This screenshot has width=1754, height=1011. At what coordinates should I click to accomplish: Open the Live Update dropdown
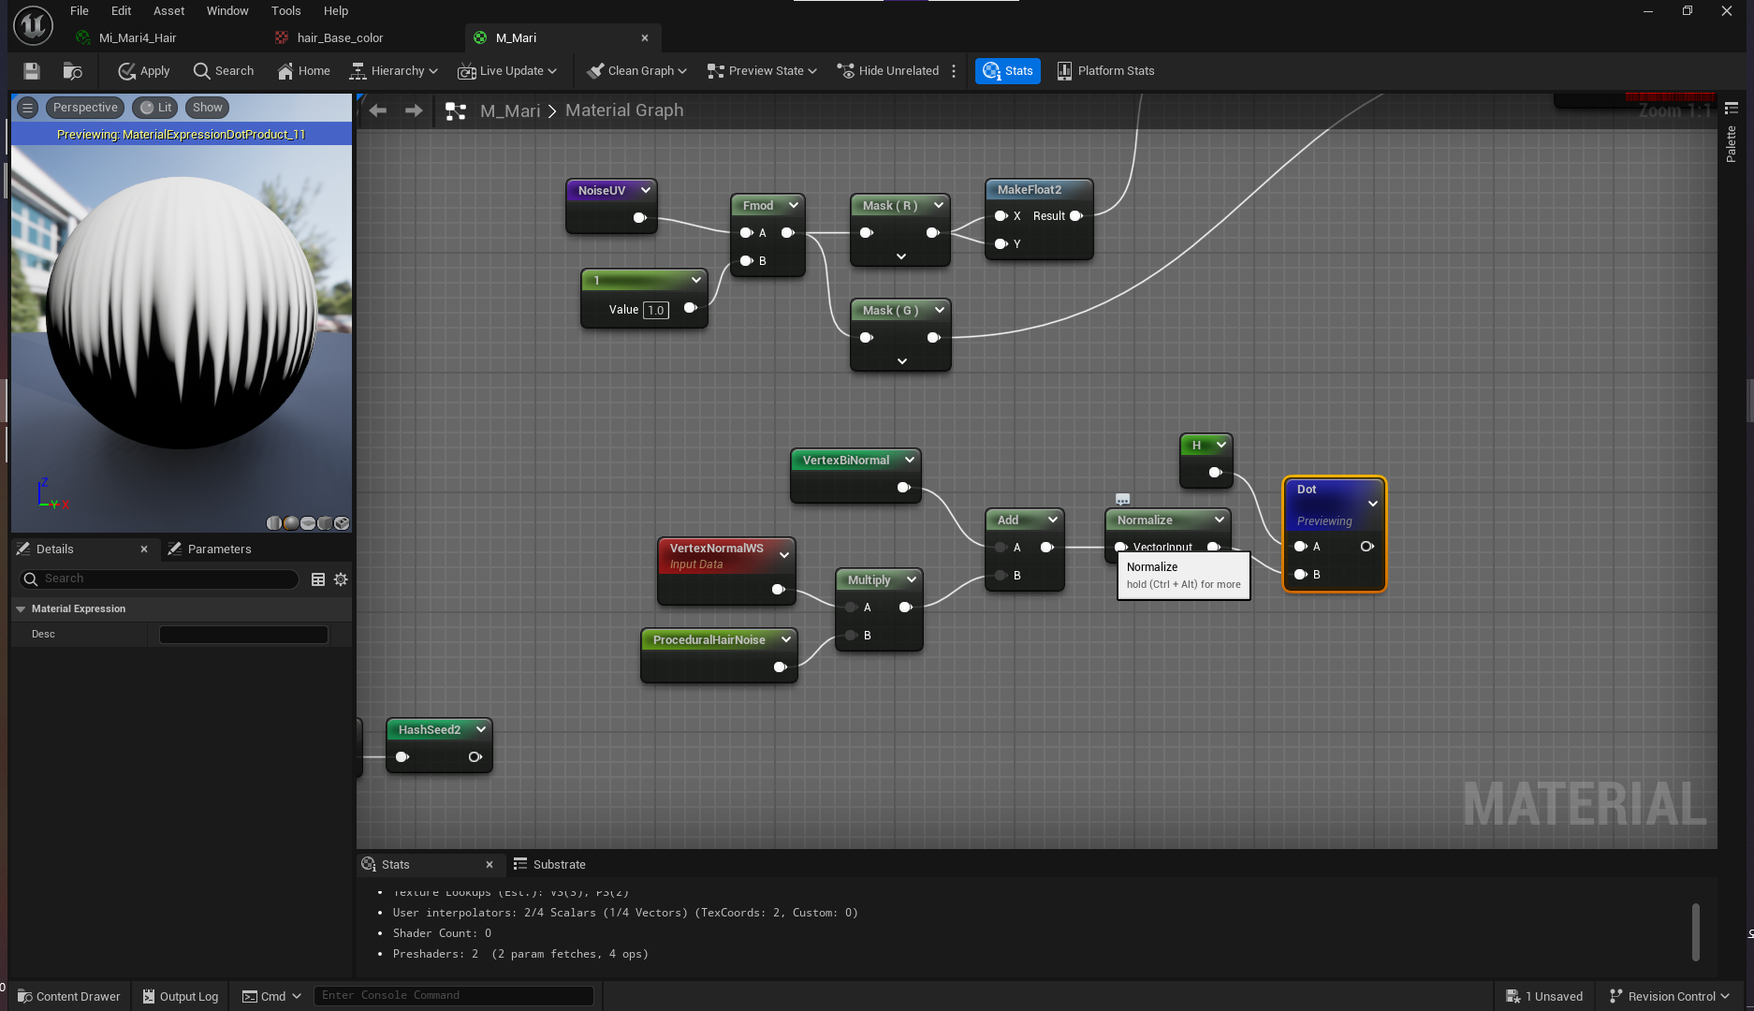(508, 71)
